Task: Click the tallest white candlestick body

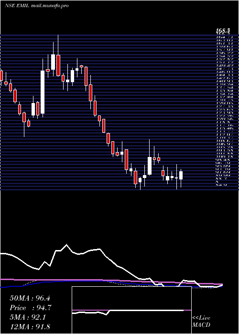Action: 43,92
